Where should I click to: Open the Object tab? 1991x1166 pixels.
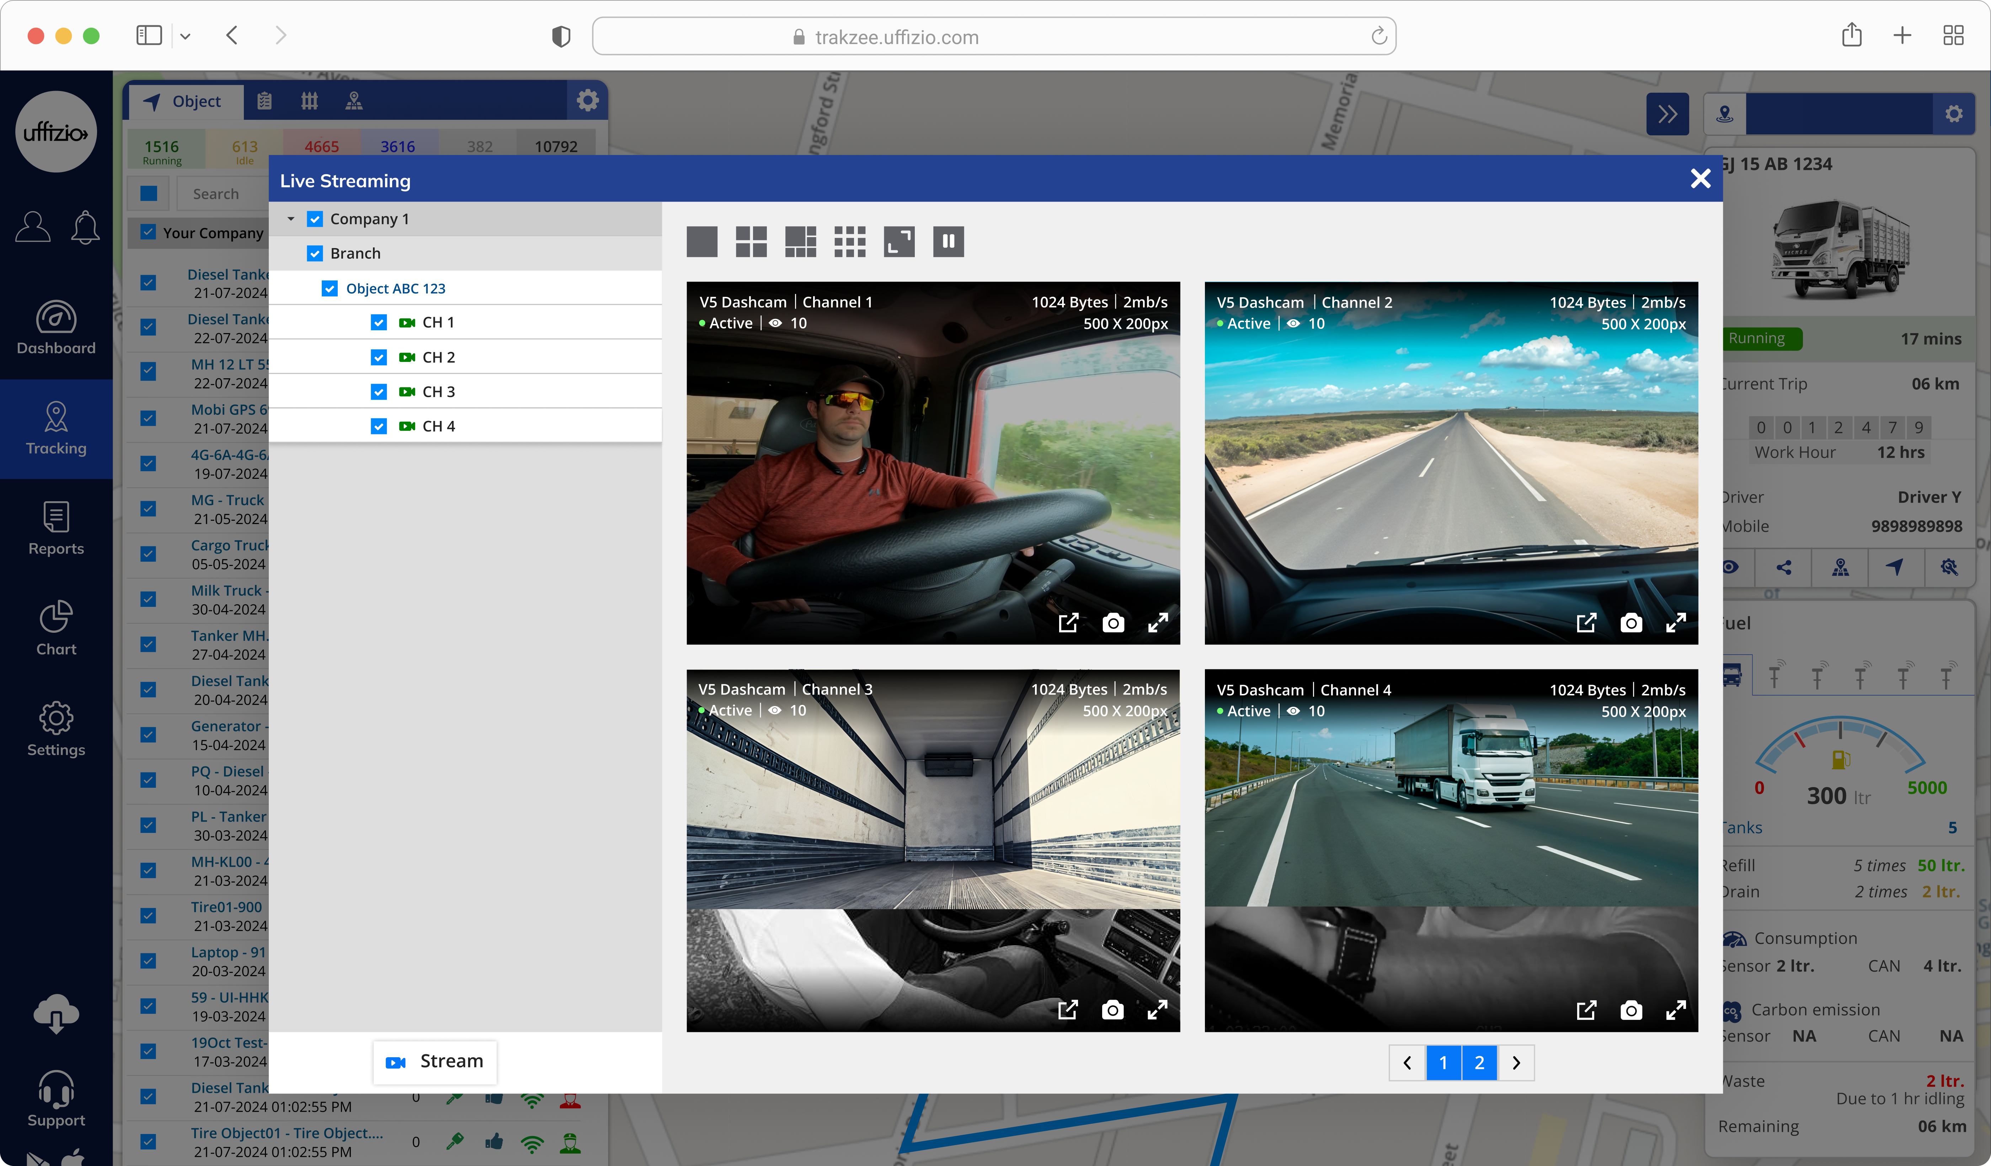(184, 101)
